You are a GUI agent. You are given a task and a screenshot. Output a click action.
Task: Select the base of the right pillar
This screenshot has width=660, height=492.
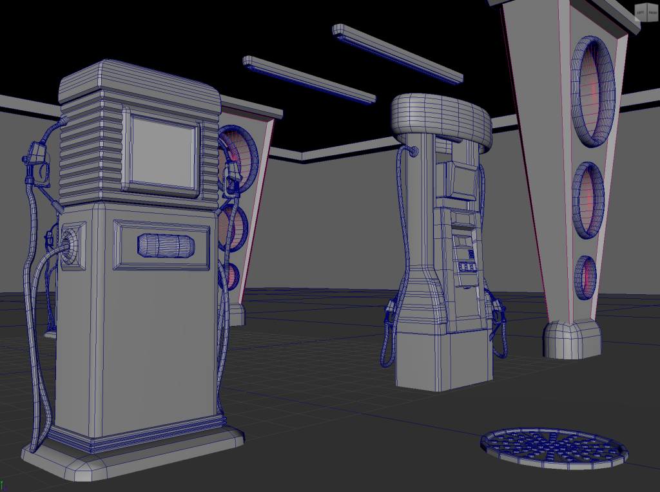pos(571,339)
